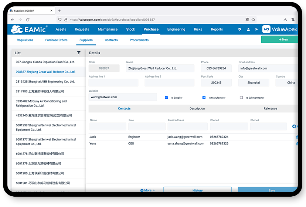The image size is (306, 207).
Task: Switch to the Purchase Orders tab
Action: pos(57,40)
